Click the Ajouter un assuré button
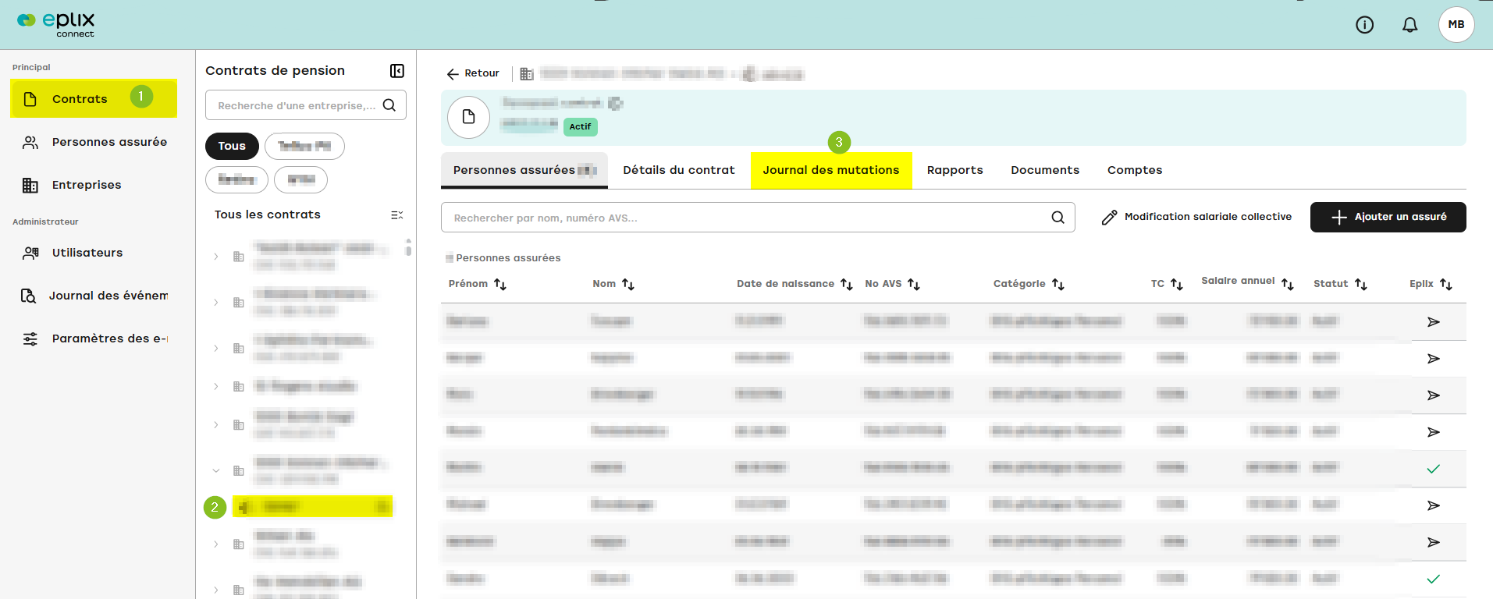This screenshot has height=599, width=1493. [x=1388, y=217]
